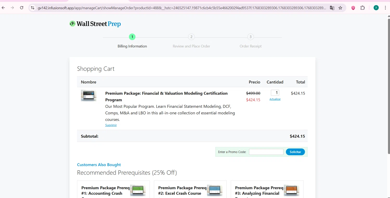Open the user profile avatar
The width and height of the screenshot is (390, 198).
[376, 8]
